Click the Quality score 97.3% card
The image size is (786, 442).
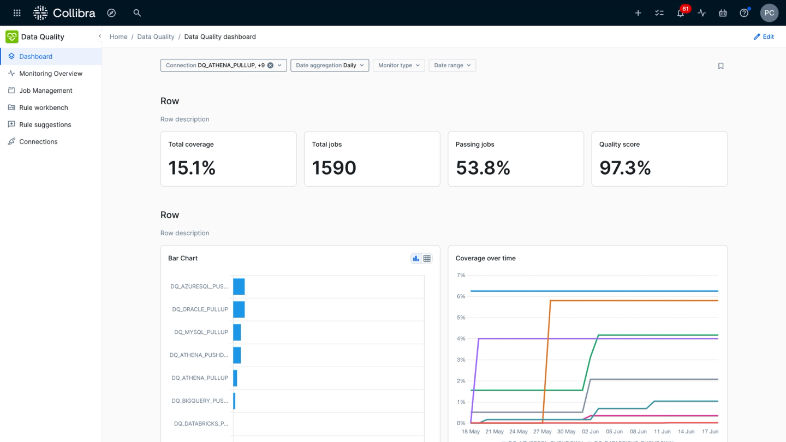(659, 159)
